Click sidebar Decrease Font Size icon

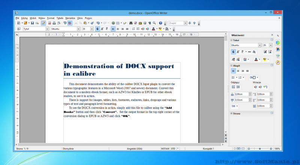pos(270,52)
